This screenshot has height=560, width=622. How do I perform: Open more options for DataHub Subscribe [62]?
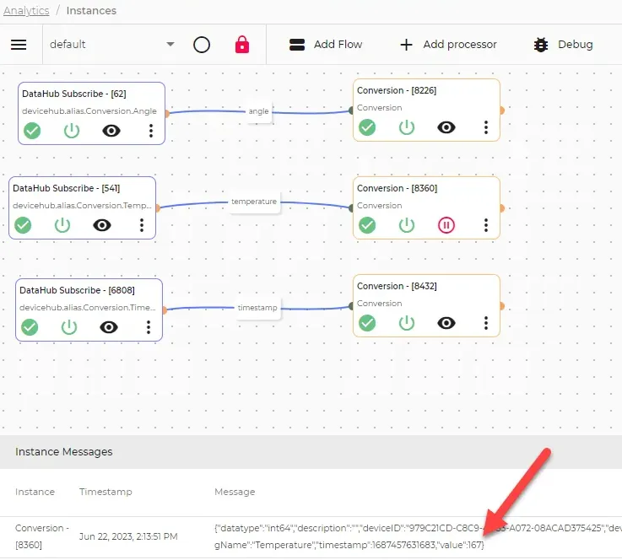tap(151, 131)
